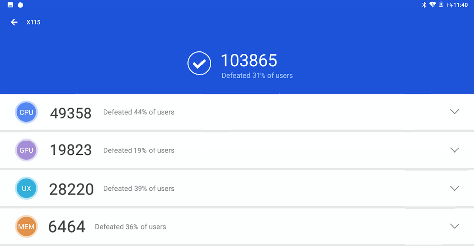The height and width of the screenshot is (246, 474).
Task: Tap the orange MEM icon
Action: (x=26, y=226)
